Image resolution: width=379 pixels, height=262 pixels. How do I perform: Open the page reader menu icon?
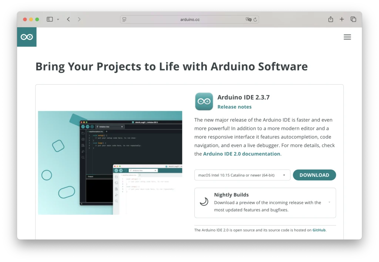[x=124, y=19]
